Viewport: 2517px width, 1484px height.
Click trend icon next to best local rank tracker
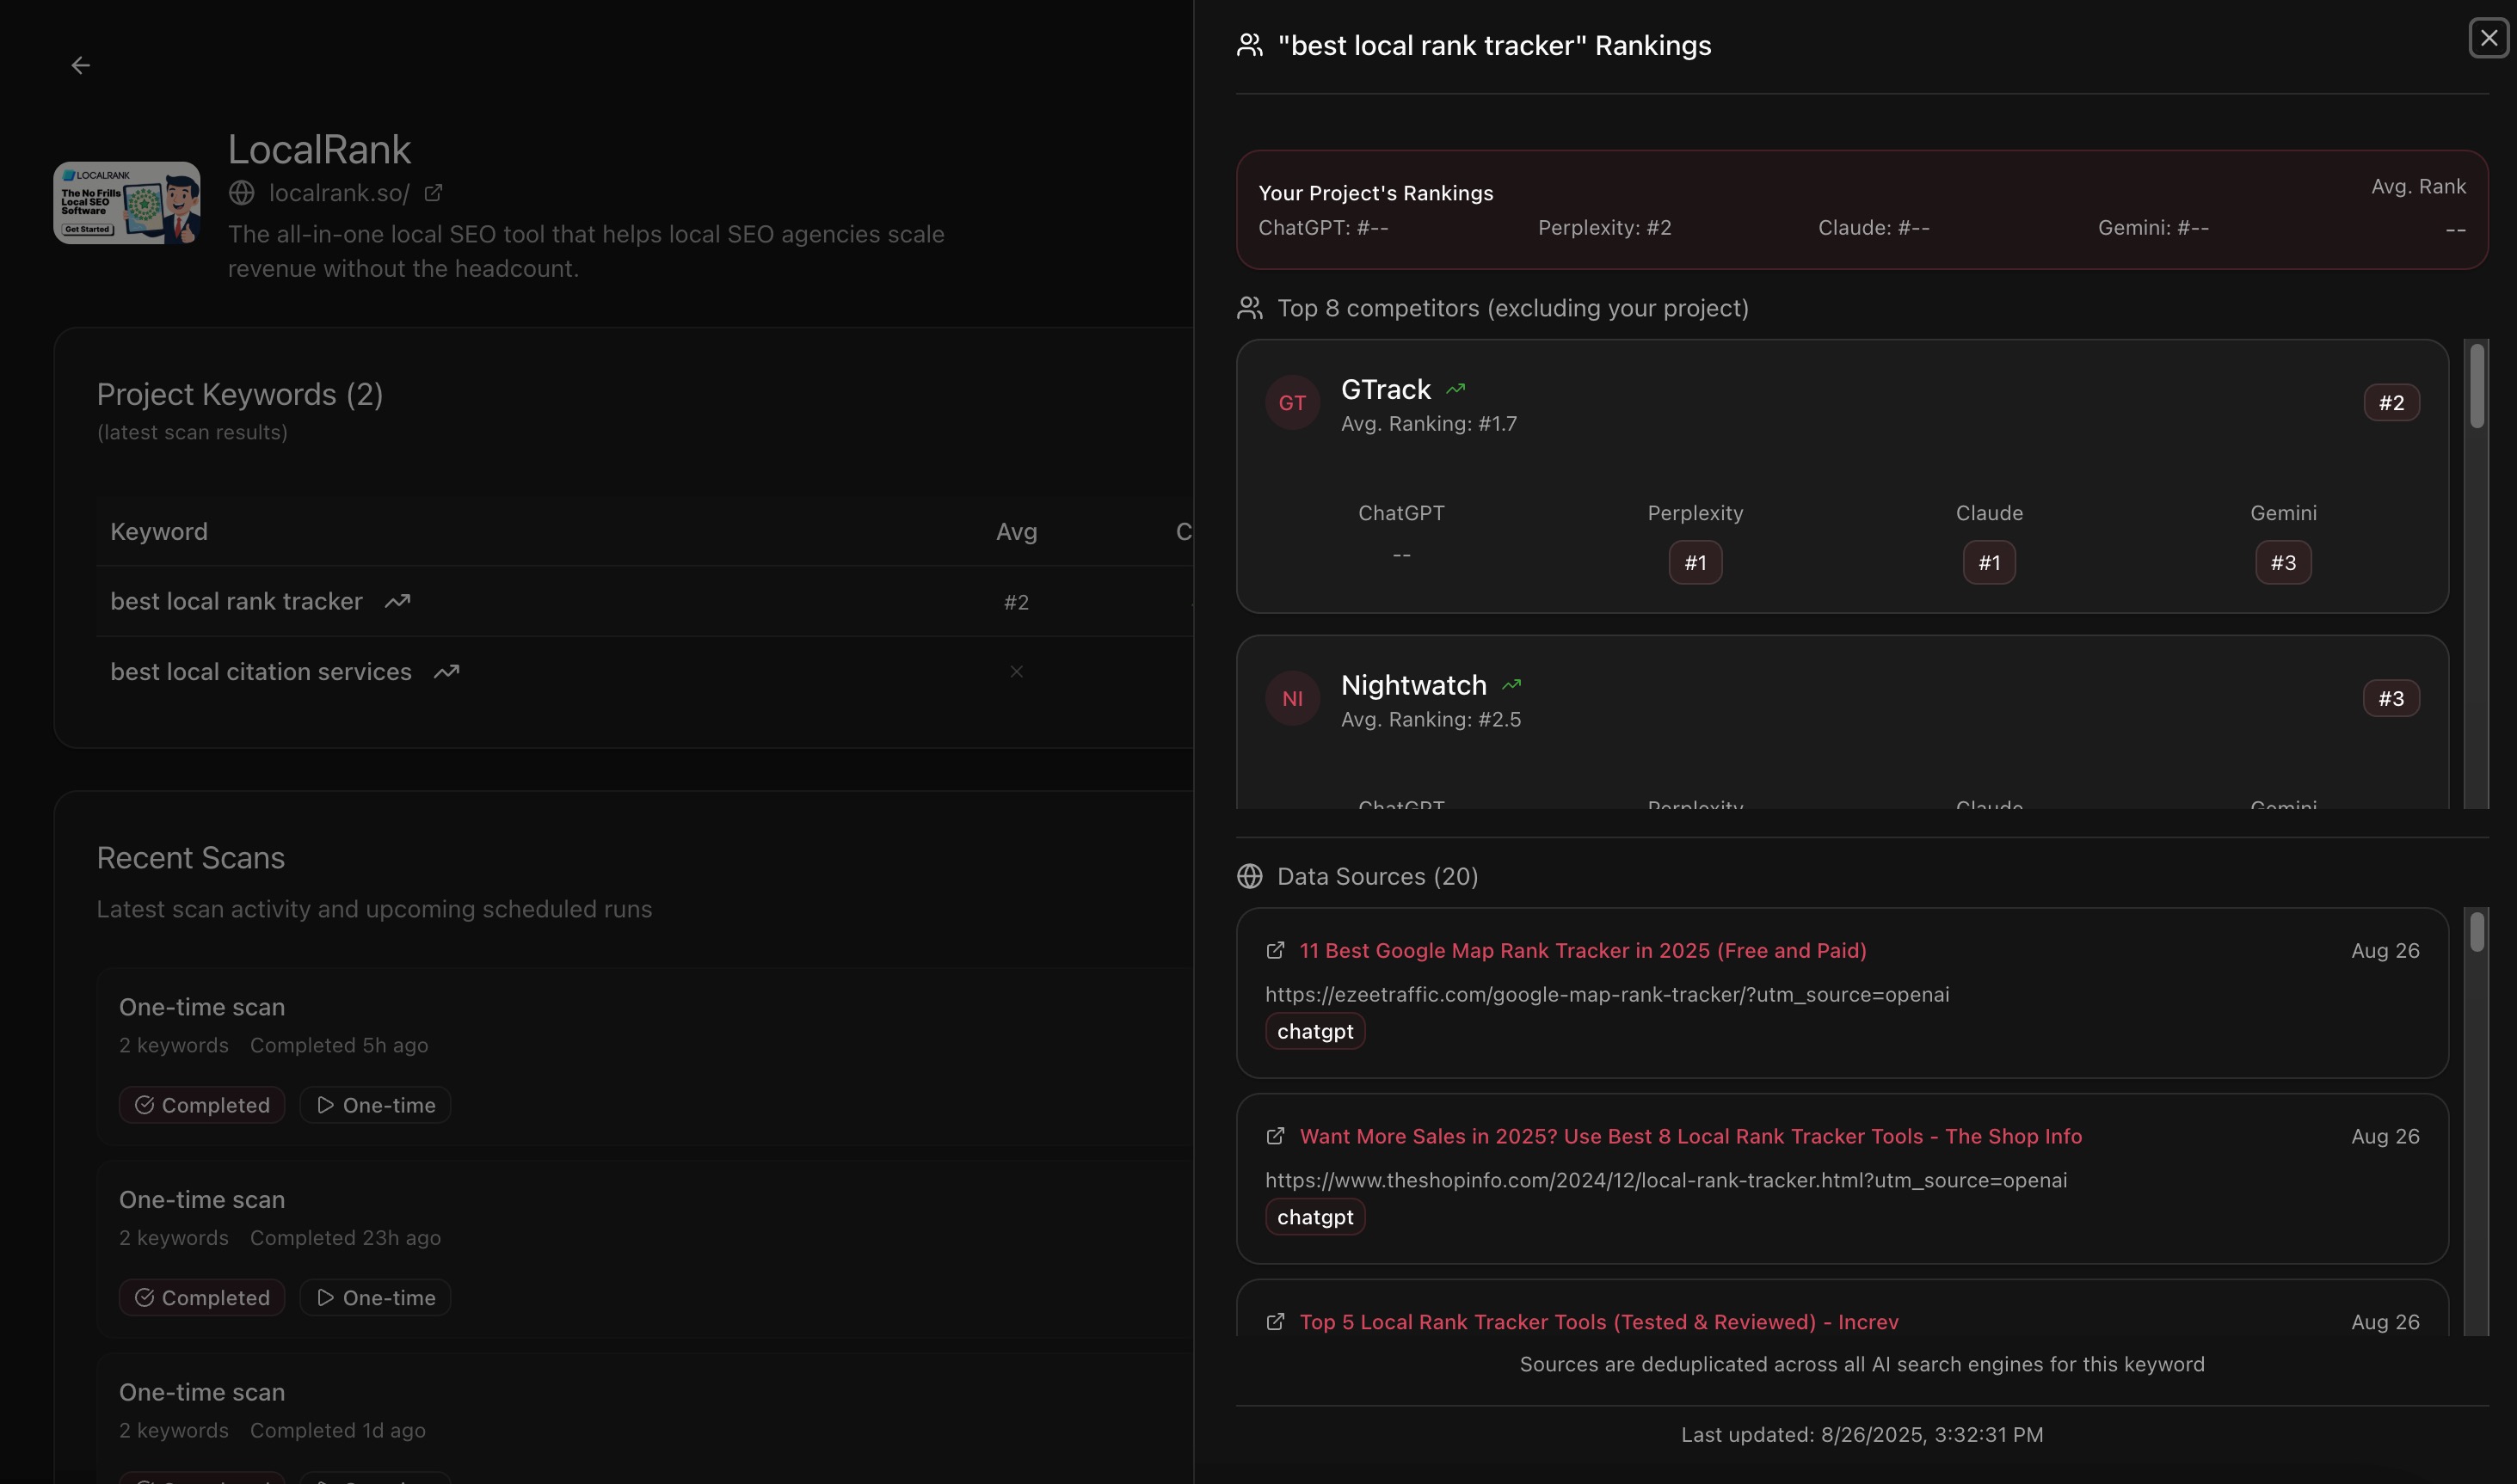click(x=397, y=601)
